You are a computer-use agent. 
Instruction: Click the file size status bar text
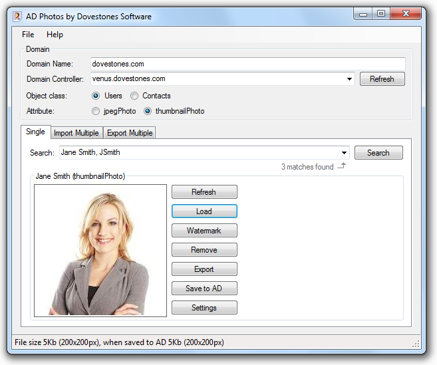[x=119, y=342]
